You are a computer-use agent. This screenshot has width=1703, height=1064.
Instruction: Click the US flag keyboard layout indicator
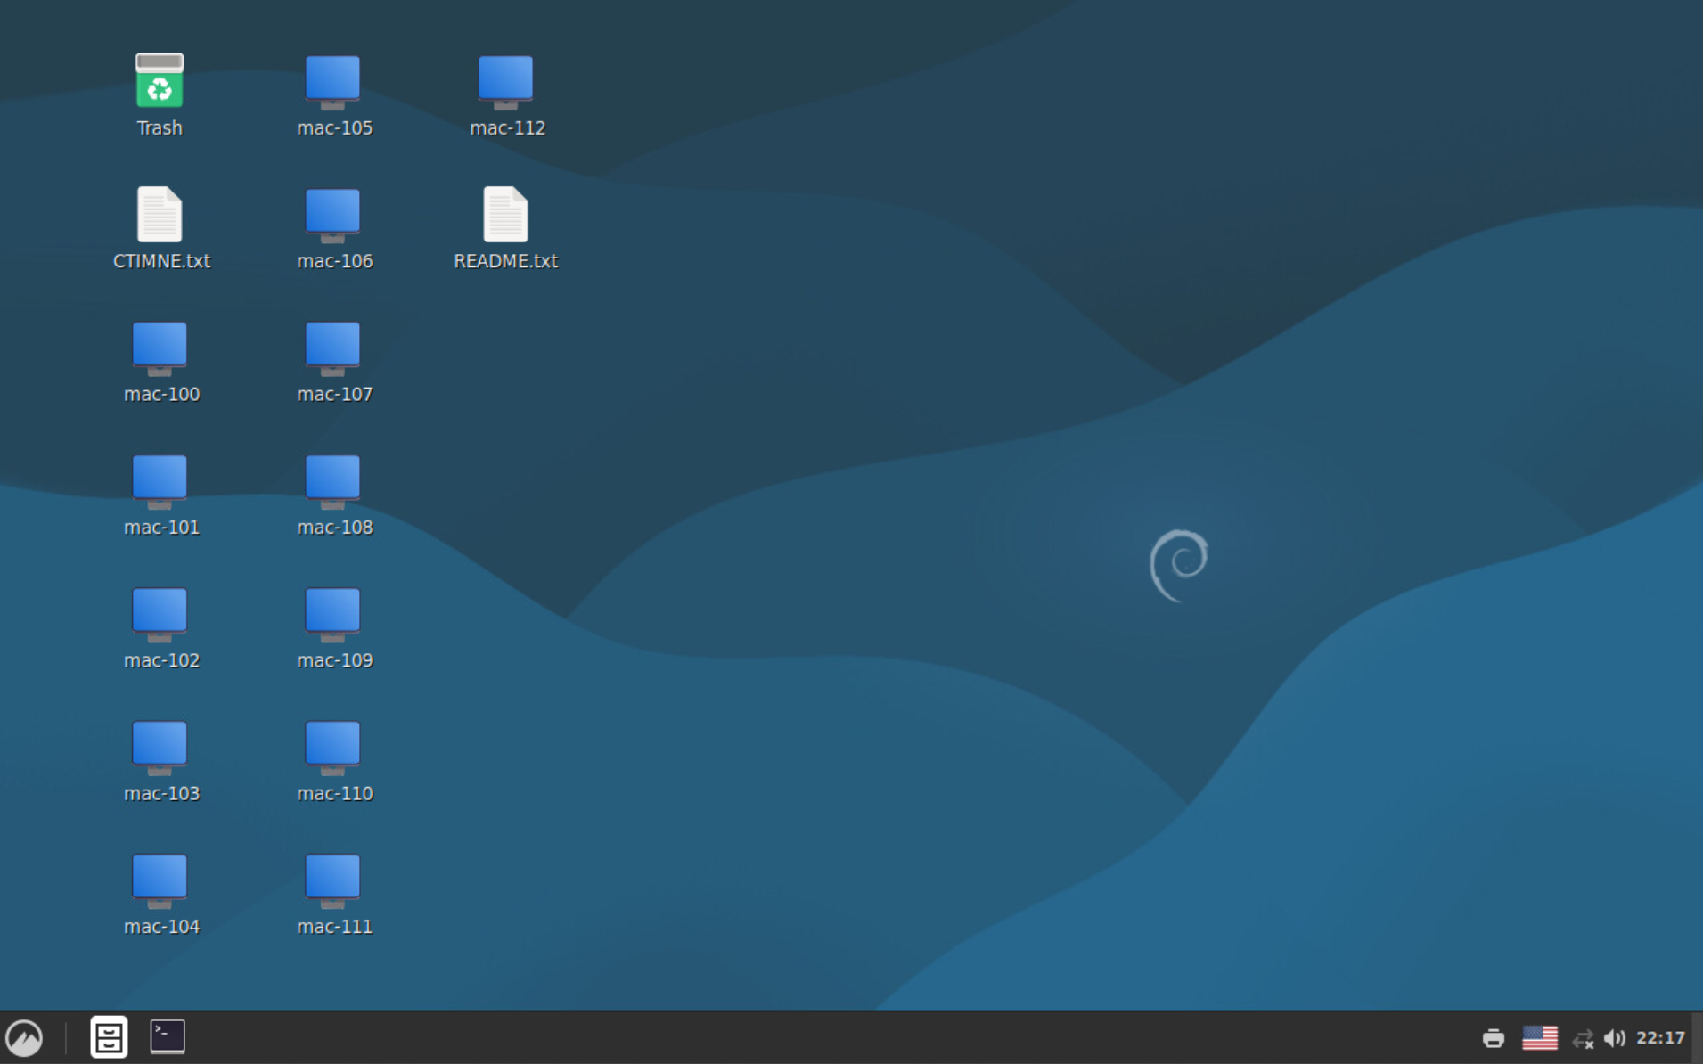(1541, 1036)
